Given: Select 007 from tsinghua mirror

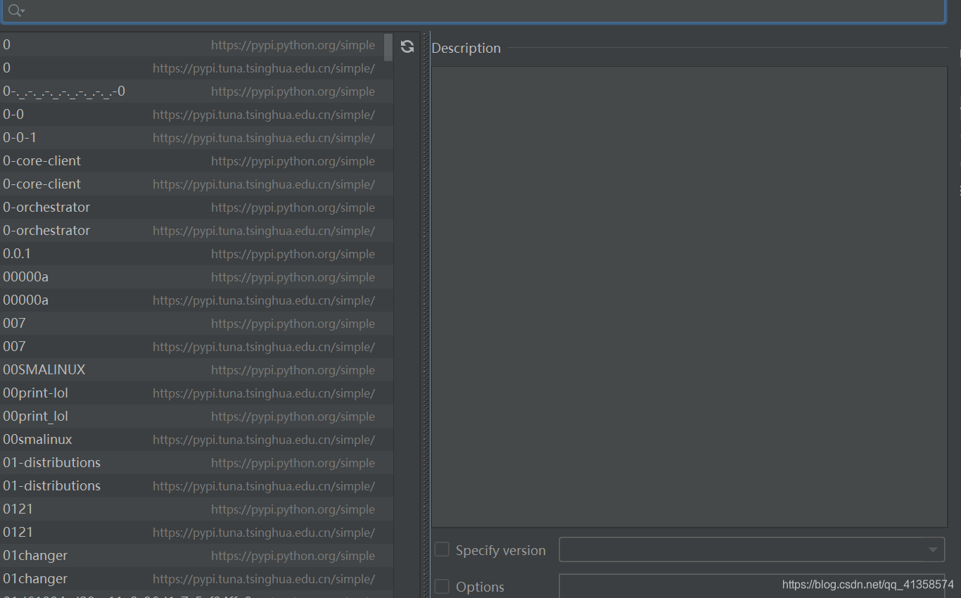Looking at the screenshot, I should click(x=196, y=347).
